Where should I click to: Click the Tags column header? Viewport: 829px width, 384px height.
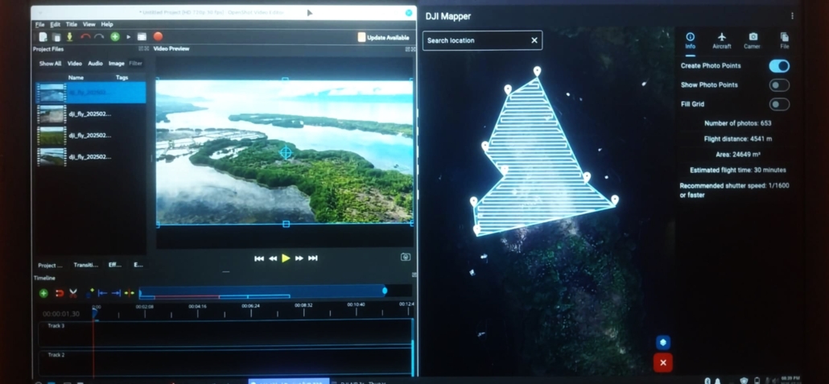(122, 77)
